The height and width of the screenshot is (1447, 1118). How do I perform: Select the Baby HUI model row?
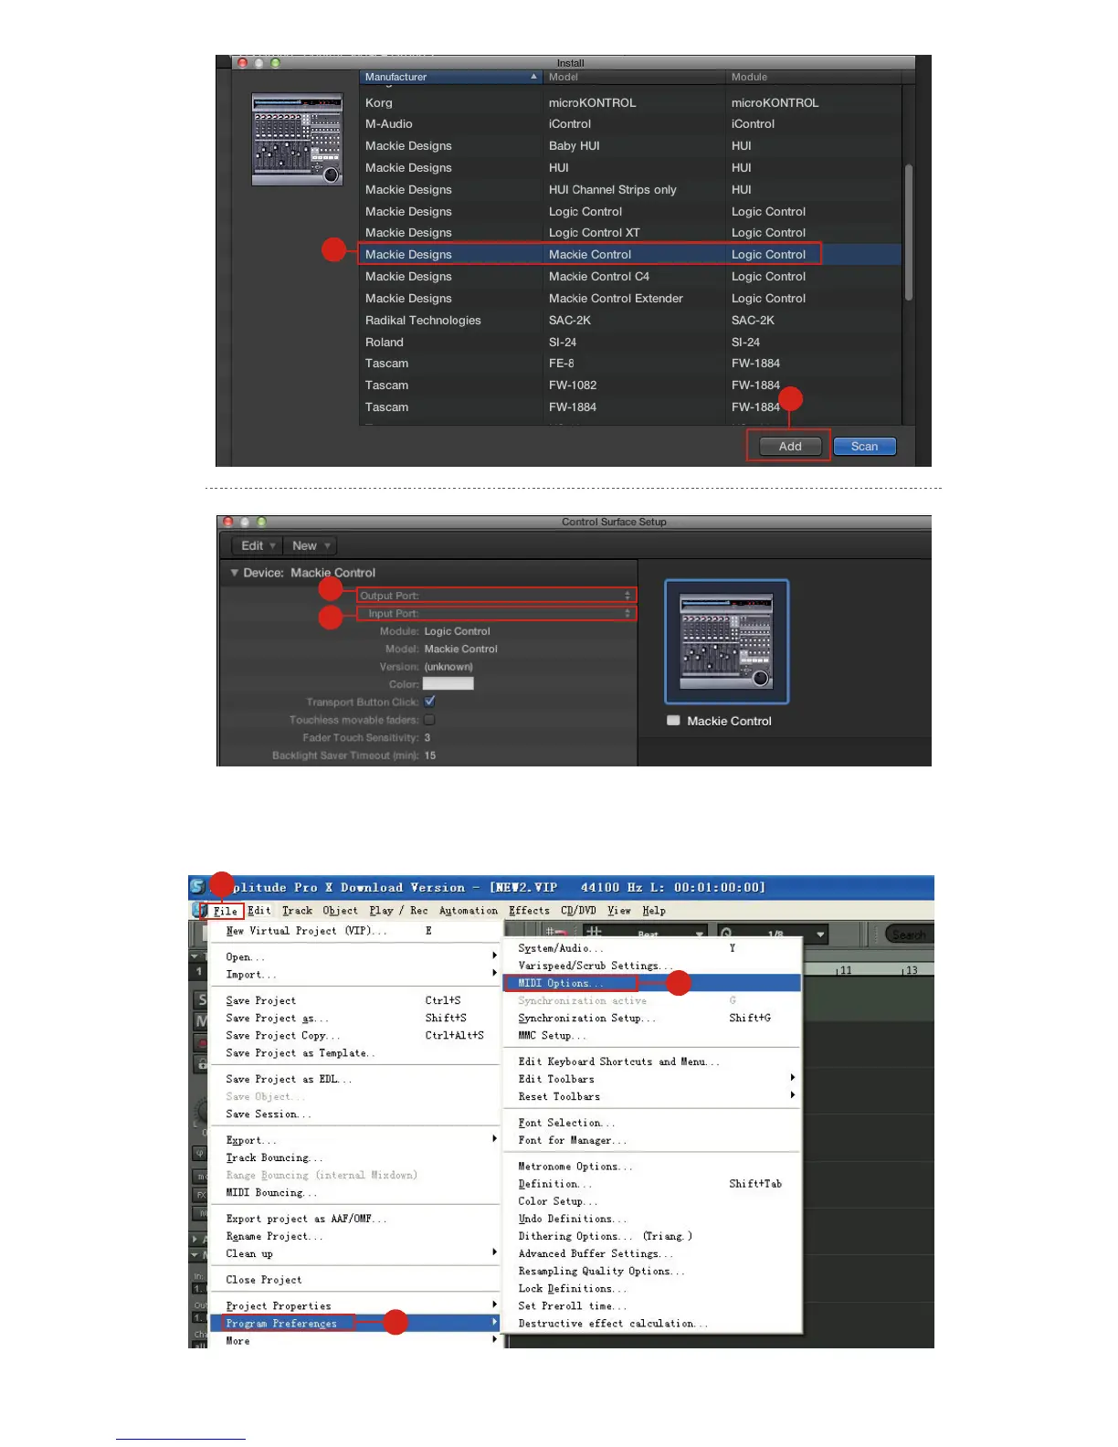pos(630,146)
